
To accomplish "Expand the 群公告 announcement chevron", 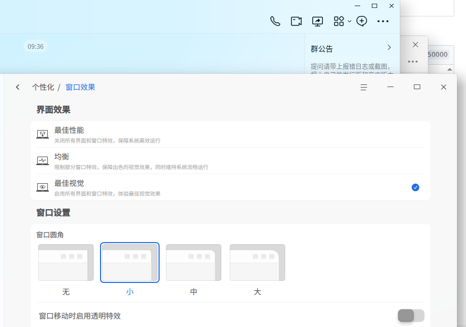I will (x=389, y=47).
